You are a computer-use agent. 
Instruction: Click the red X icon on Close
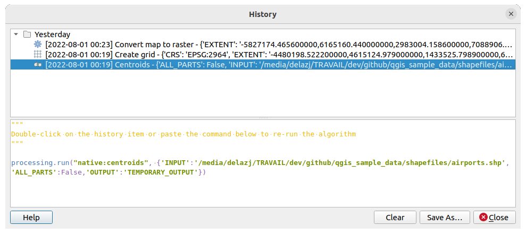pyautogui.click(x=483, y=218)
